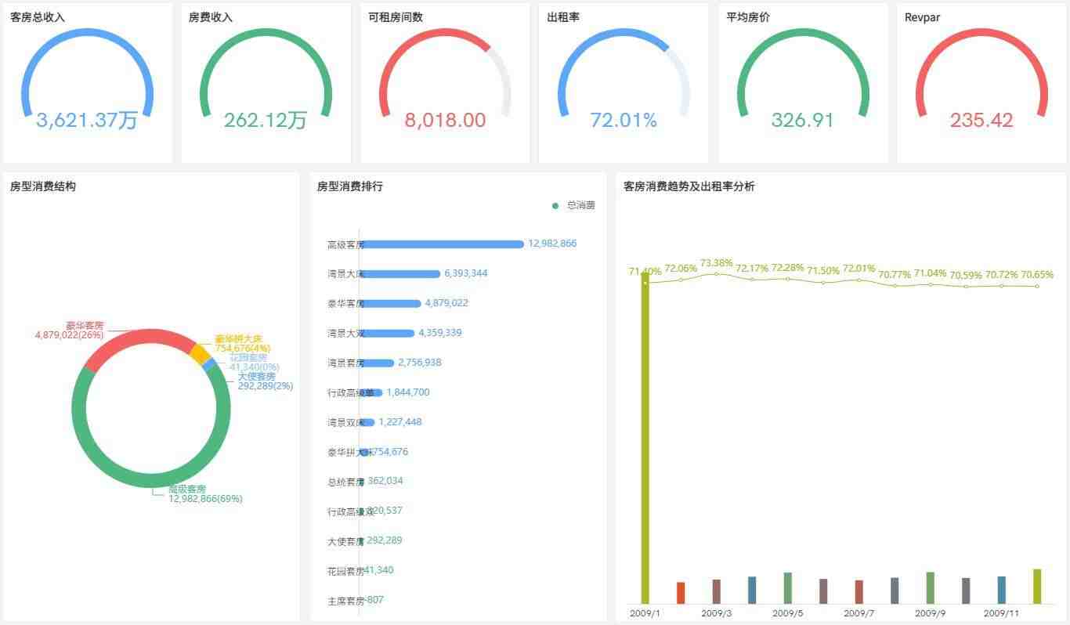Click the brown 2009/3 bar
This screenshot has height=625, width=1070.
(717, 592)
